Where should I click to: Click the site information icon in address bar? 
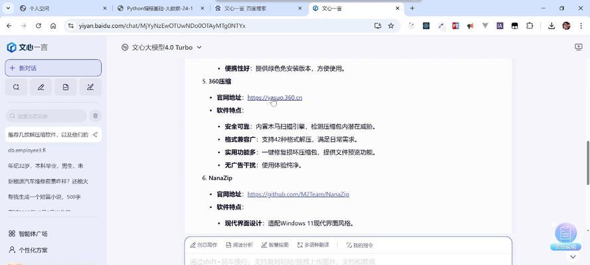tap(70, 26)
